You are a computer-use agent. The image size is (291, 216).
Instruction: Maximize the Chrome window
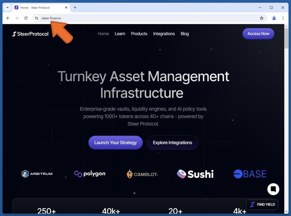click(x=271, y=8)
